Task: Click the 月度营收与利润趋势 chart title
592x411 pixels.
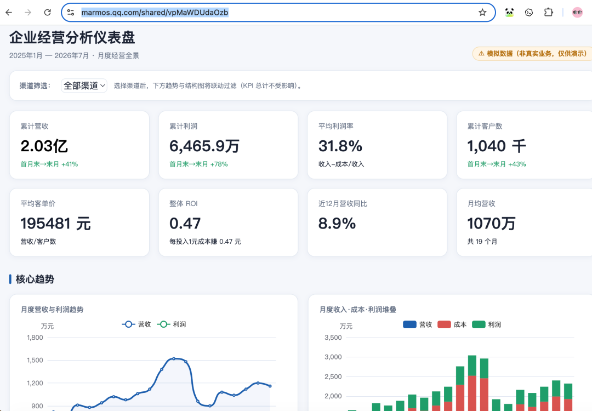Action: pos(52,310)
